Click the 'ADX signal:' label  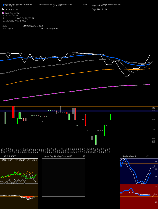point(8,28)
